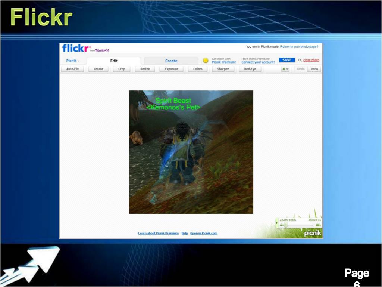
Task: Open the Exposure adjustment
Action: coord(172,69)
